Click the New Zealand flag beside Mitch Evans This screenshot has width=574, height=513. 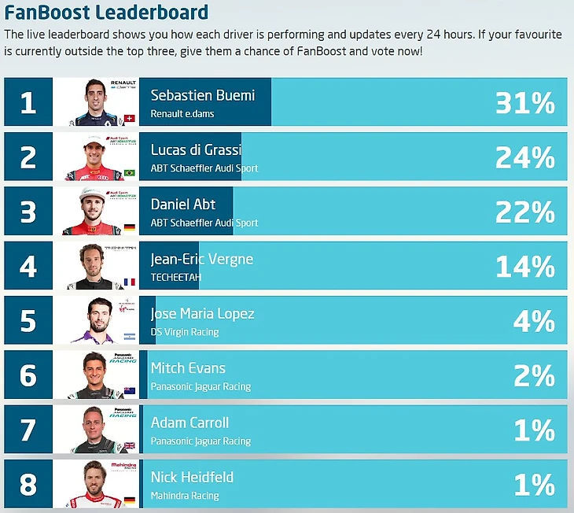click(x=129, y=390)
